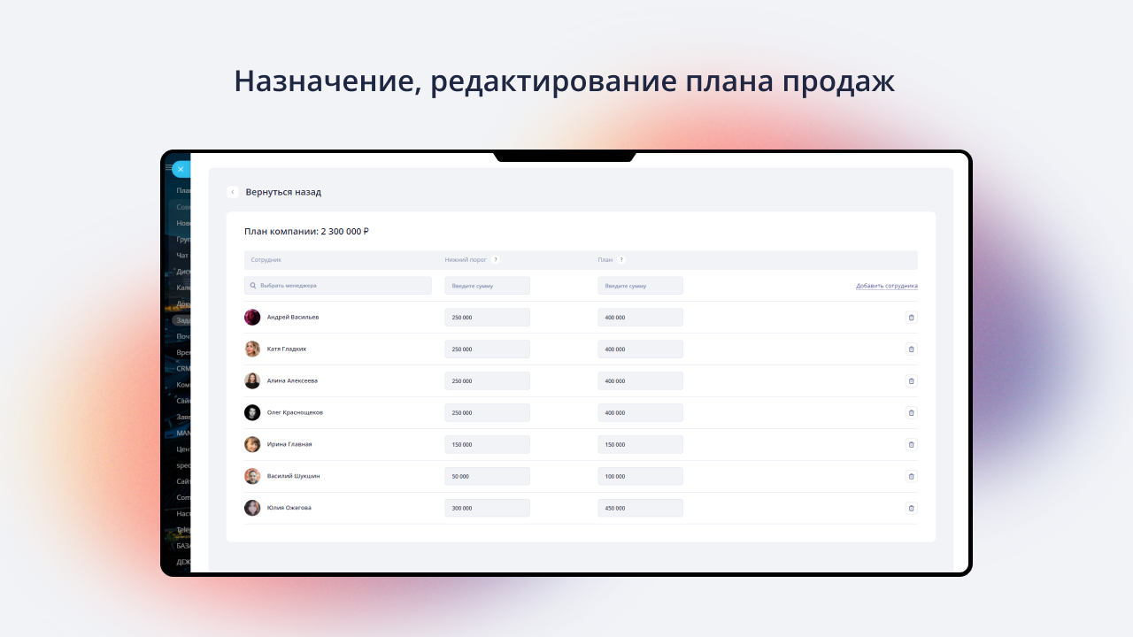This screenshot has width=1133, height=637.
Task: Select the name Катя Гладких
Action: click(x=287, y=349)
